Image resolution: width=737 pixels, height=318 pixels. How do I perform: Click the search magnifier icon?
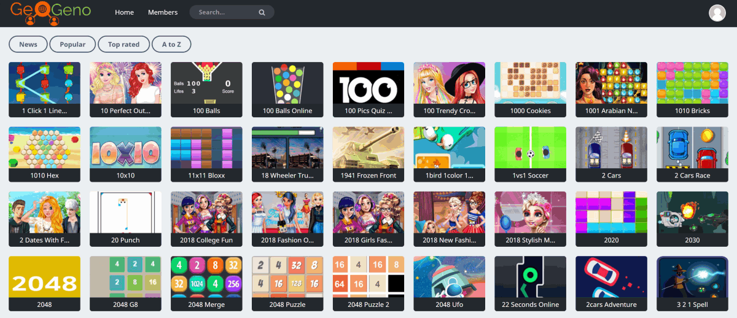tap(262, 12)
